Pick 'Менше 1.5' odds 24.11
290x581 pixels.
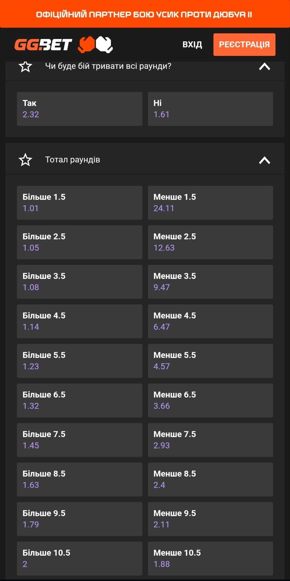(211, 203)
